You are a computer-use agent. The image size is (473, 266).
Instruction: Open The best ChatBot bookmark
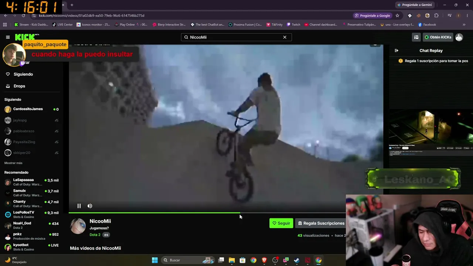(x=207, y=25)
